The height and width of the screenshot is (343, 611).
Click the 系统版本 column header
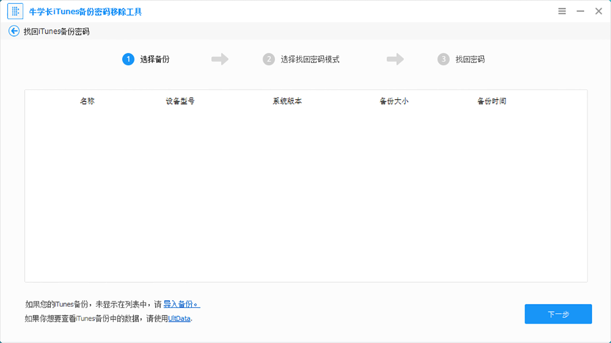tap(286, 101)
